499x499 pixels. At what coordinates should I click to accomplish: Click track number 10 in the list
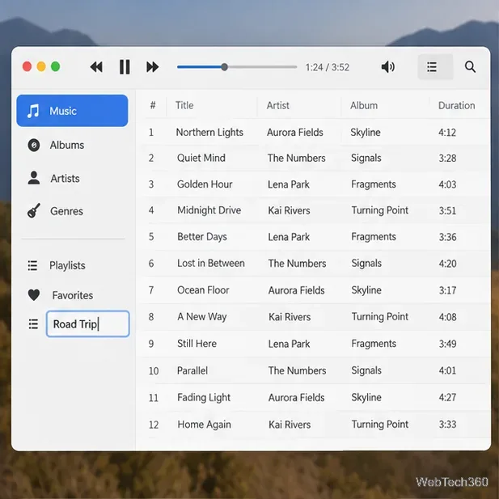point(154,370)
